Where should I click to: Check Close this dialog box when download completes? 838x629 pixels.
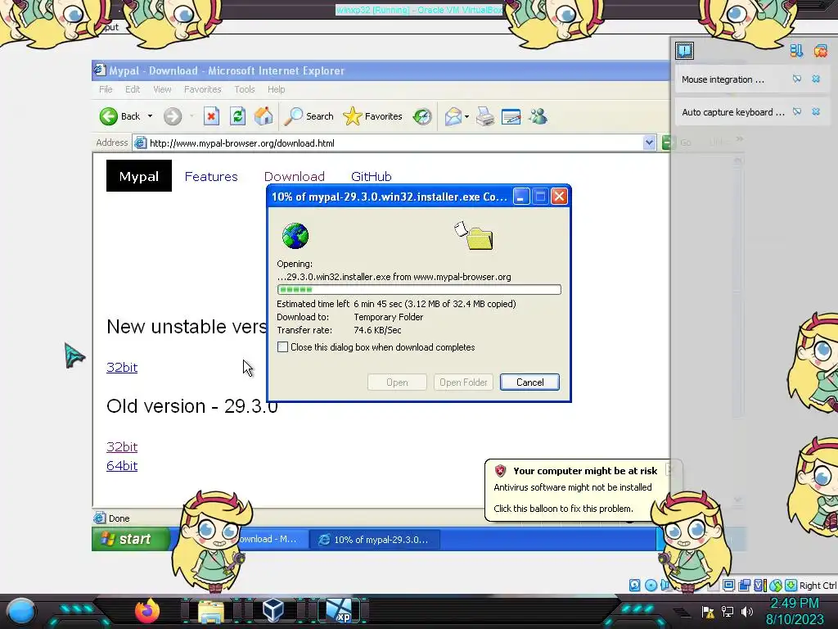tap(282, 347)
